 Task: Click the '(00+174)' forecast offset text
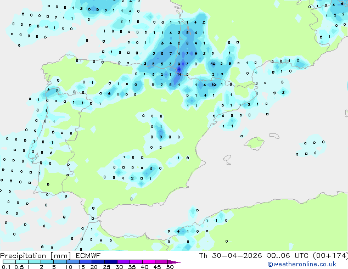click(x=330, y=256)
